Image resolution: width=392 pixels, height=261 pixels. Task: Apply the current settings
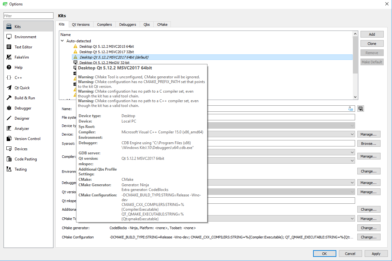[376, 254]
